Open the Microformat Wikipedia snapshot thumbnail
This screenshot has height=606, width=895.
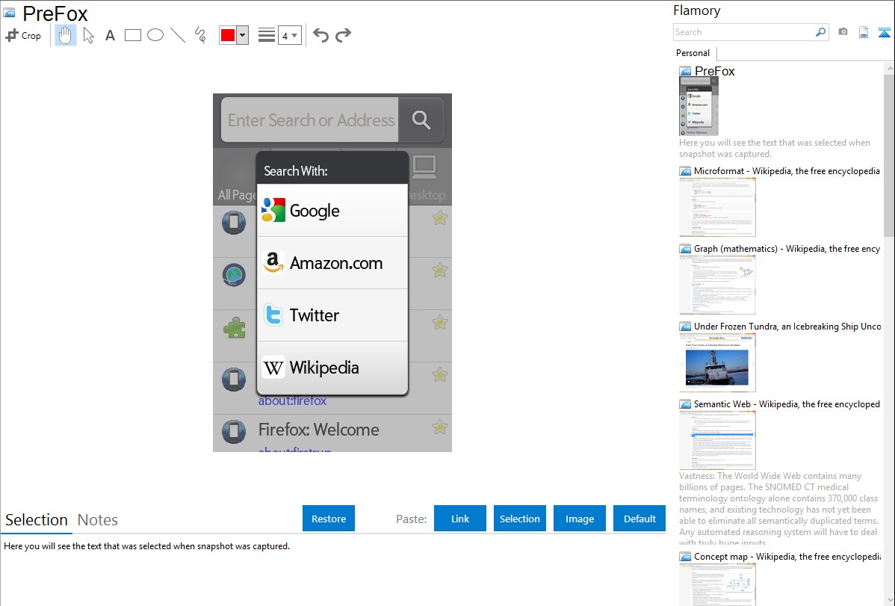pyautogui.click(x=717, y=207)
